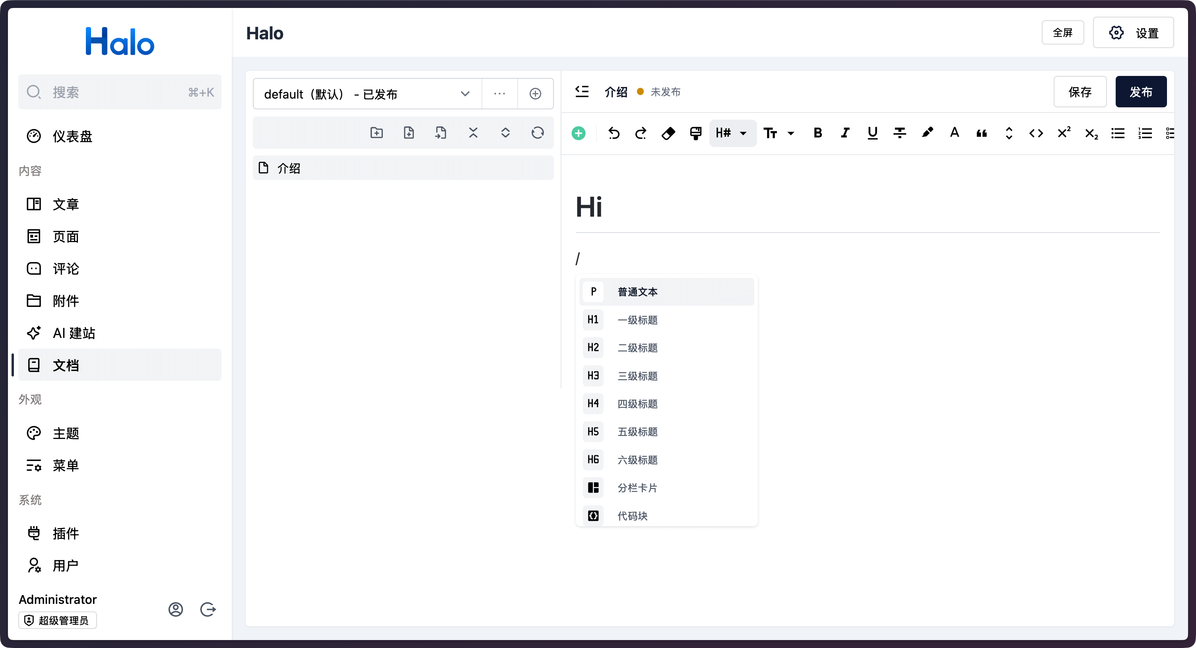The height and width of the screenshot is (648, 1196).
Task: Click new folder icon in doc tree
Action: click(x=377, y=133)
